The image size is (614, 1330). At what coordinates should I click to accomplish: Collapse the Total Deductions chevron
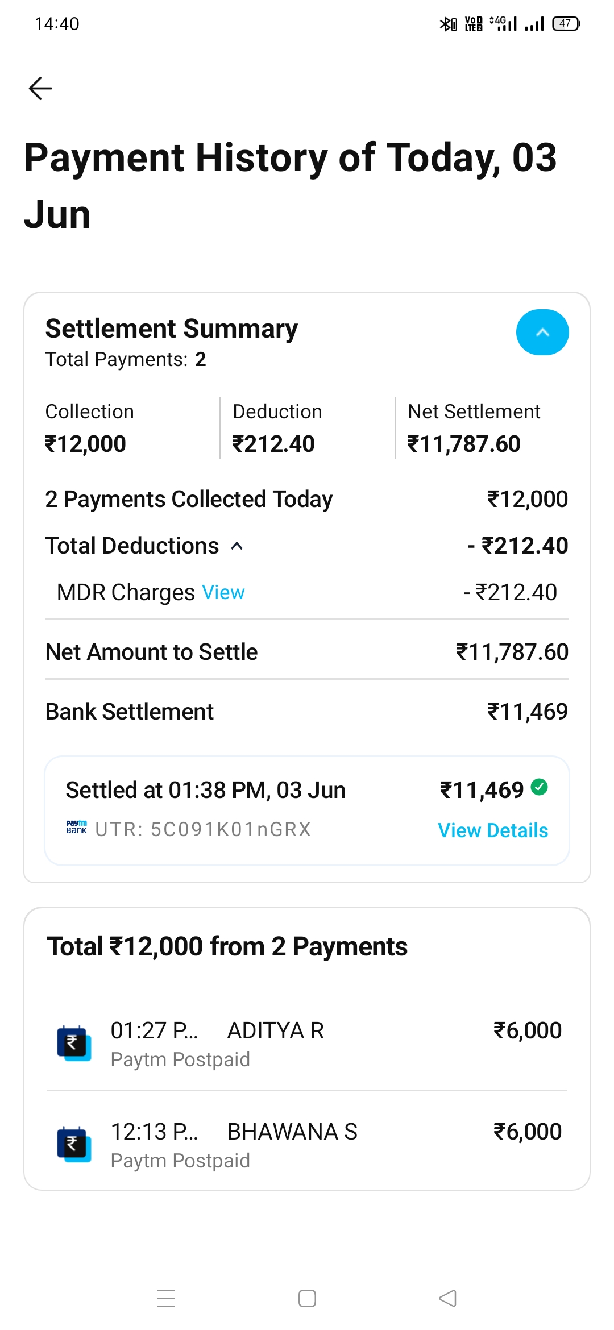tap(237, 546)
